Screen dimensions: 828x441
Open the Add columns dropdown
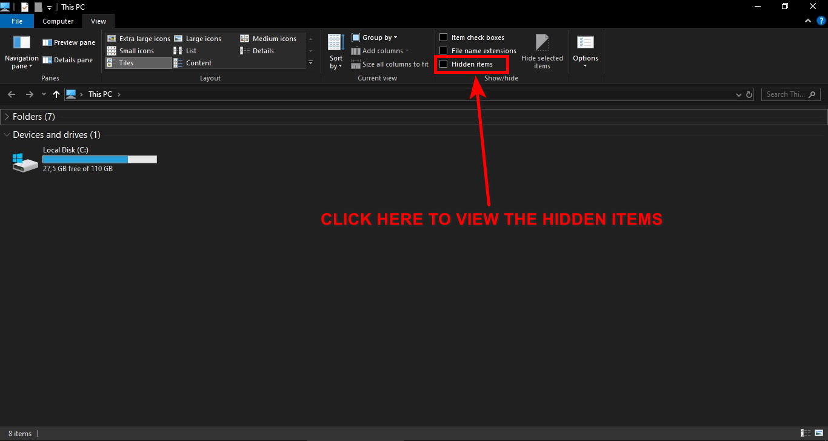[380, 51]
